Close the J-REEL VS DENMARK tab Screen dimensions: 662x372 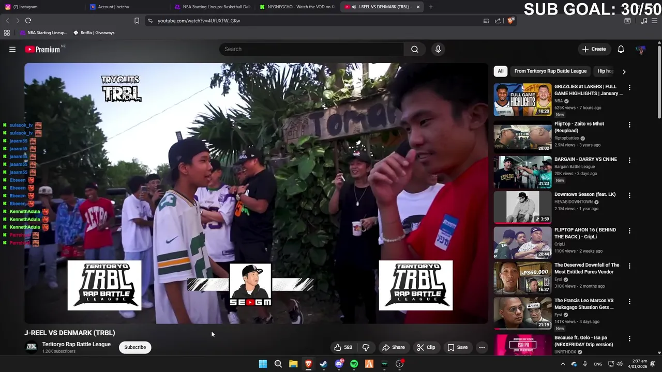(x=418, y=7)
